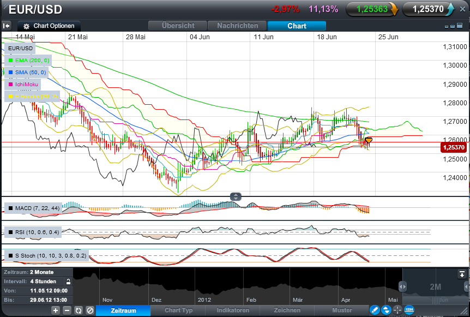Zoom out with the minus button

pyautogui.click(x=67, y=310)
